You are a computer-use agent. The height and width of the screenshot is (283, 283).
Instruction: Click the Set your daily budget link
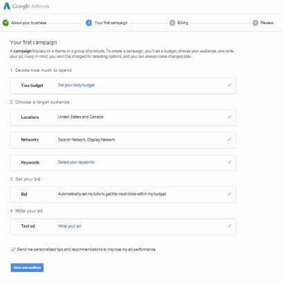[76, 85]
